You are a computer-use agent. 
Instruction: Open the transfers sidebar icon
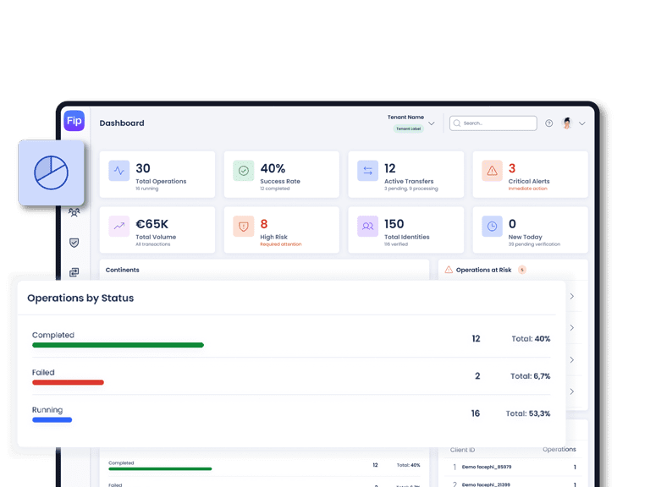coord(74,272)
